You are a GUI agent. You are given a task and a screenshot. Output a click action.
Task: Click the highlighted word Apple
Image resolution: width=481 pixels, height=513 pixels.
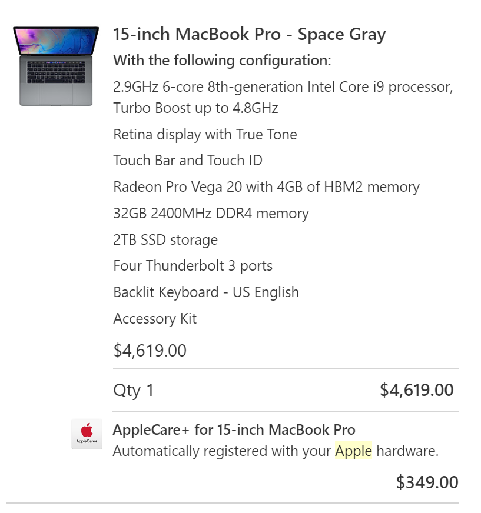(x=353, y=451)
